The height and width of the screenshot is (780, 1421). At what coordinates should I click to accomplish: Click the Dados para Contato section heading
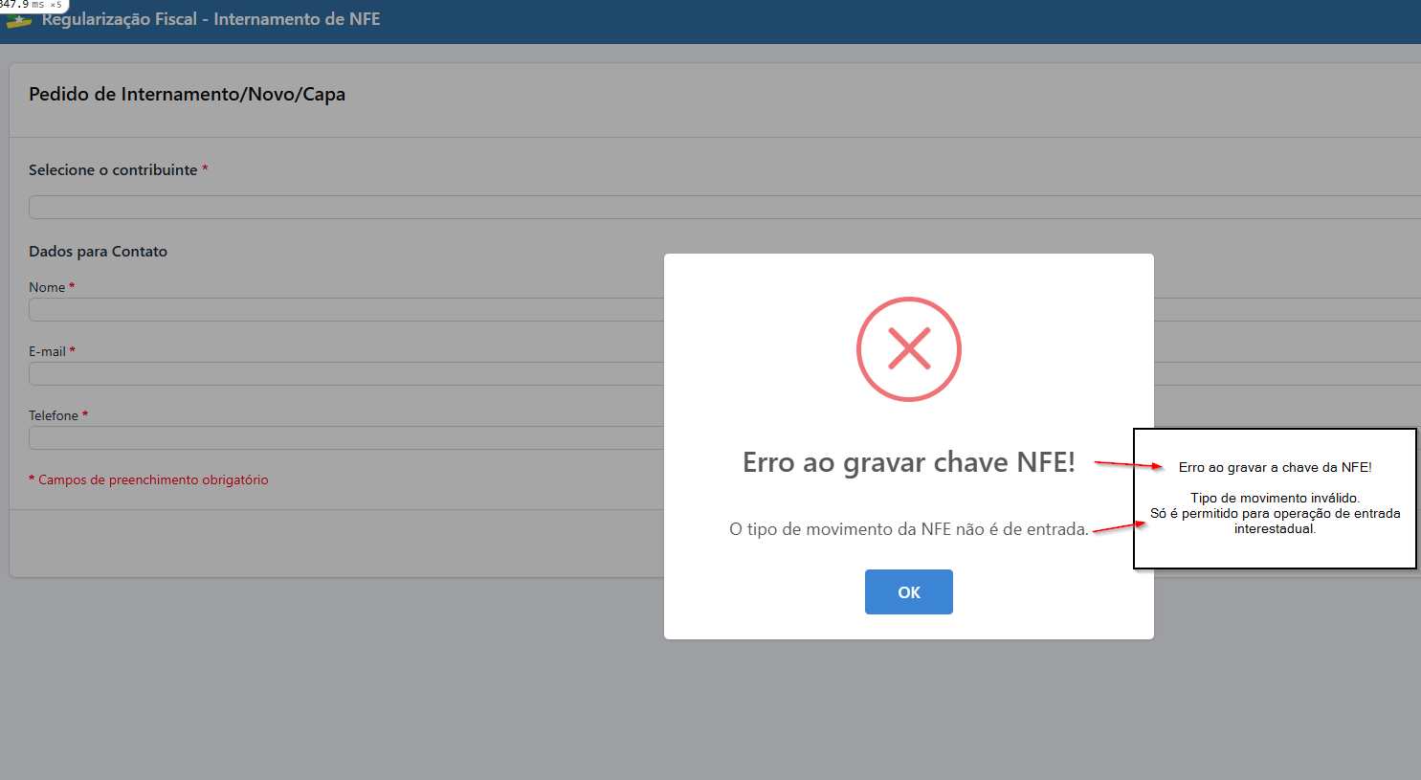coord(98,251)
